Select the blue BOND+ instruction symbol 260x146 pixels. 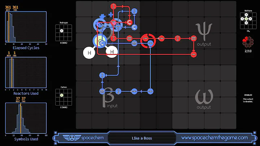(118, 27)
